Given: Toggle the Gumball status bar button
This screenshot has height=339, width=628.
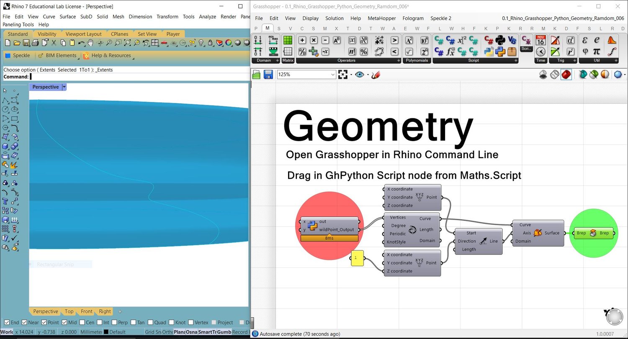Looking at the screenshot, I should 224,332.
